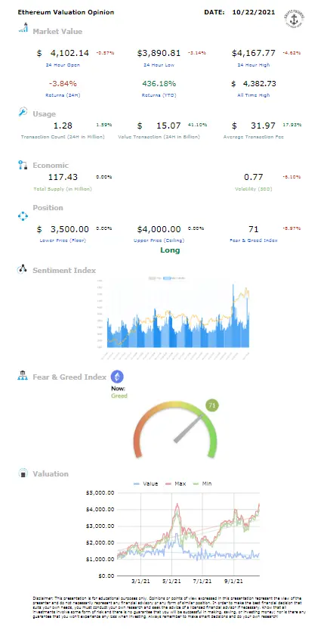Click the 24 Hour Low label
Viewport: 330px width, 633px height.
pyautogui.click(x=158, y=64)
